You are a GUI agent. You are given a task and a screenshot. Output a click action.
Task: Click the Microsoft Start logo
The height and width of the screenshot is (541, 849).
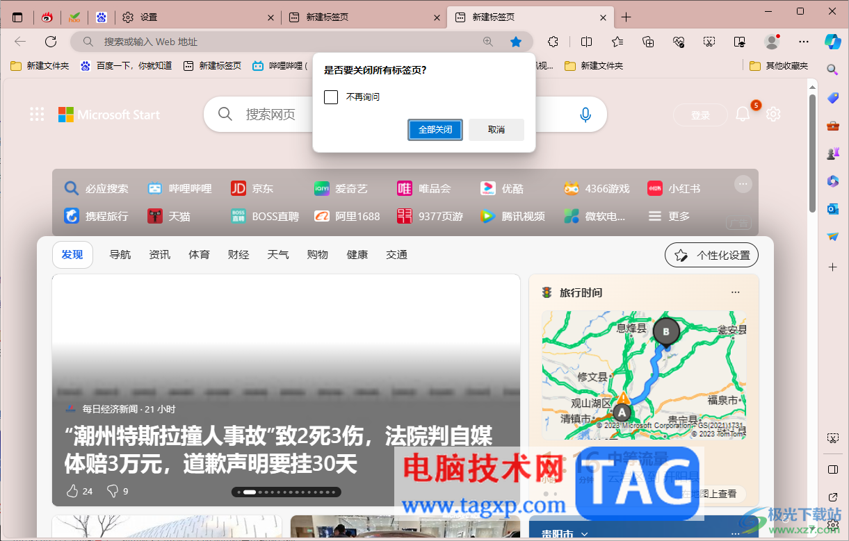tap(109, 115)
